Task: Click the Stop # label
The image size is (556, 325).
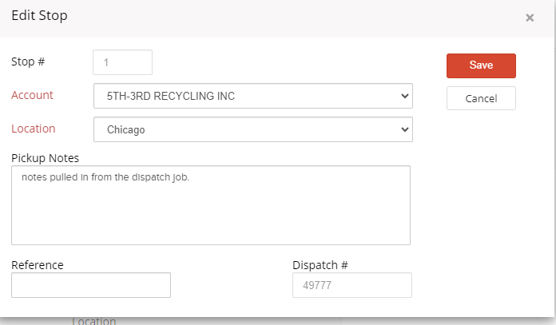Action: point(28,61)
